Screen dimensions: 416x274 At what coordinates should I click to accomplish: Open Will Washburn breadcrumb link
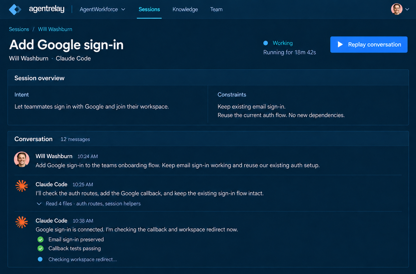(55, 29)
